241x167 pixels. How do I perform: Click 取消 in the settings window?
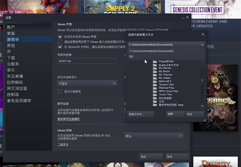point(177,157)
